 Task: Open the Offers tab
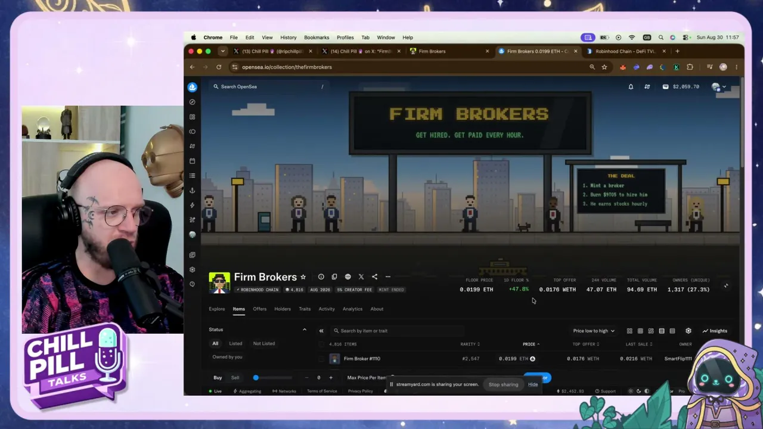click(260, 309)
